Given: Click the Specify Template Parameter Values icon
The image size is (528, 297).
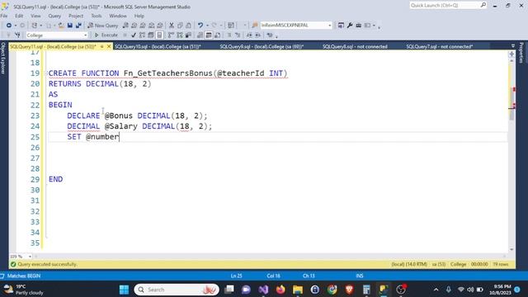Looking at the screenshot, I should point(270,35).
